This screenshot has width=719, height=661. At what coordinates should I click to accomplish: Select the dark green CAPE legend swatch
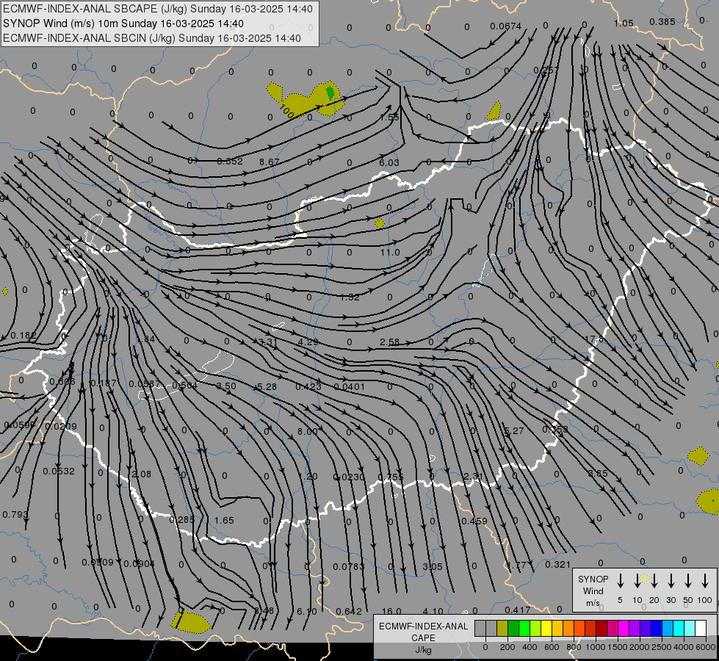(513, 629)
